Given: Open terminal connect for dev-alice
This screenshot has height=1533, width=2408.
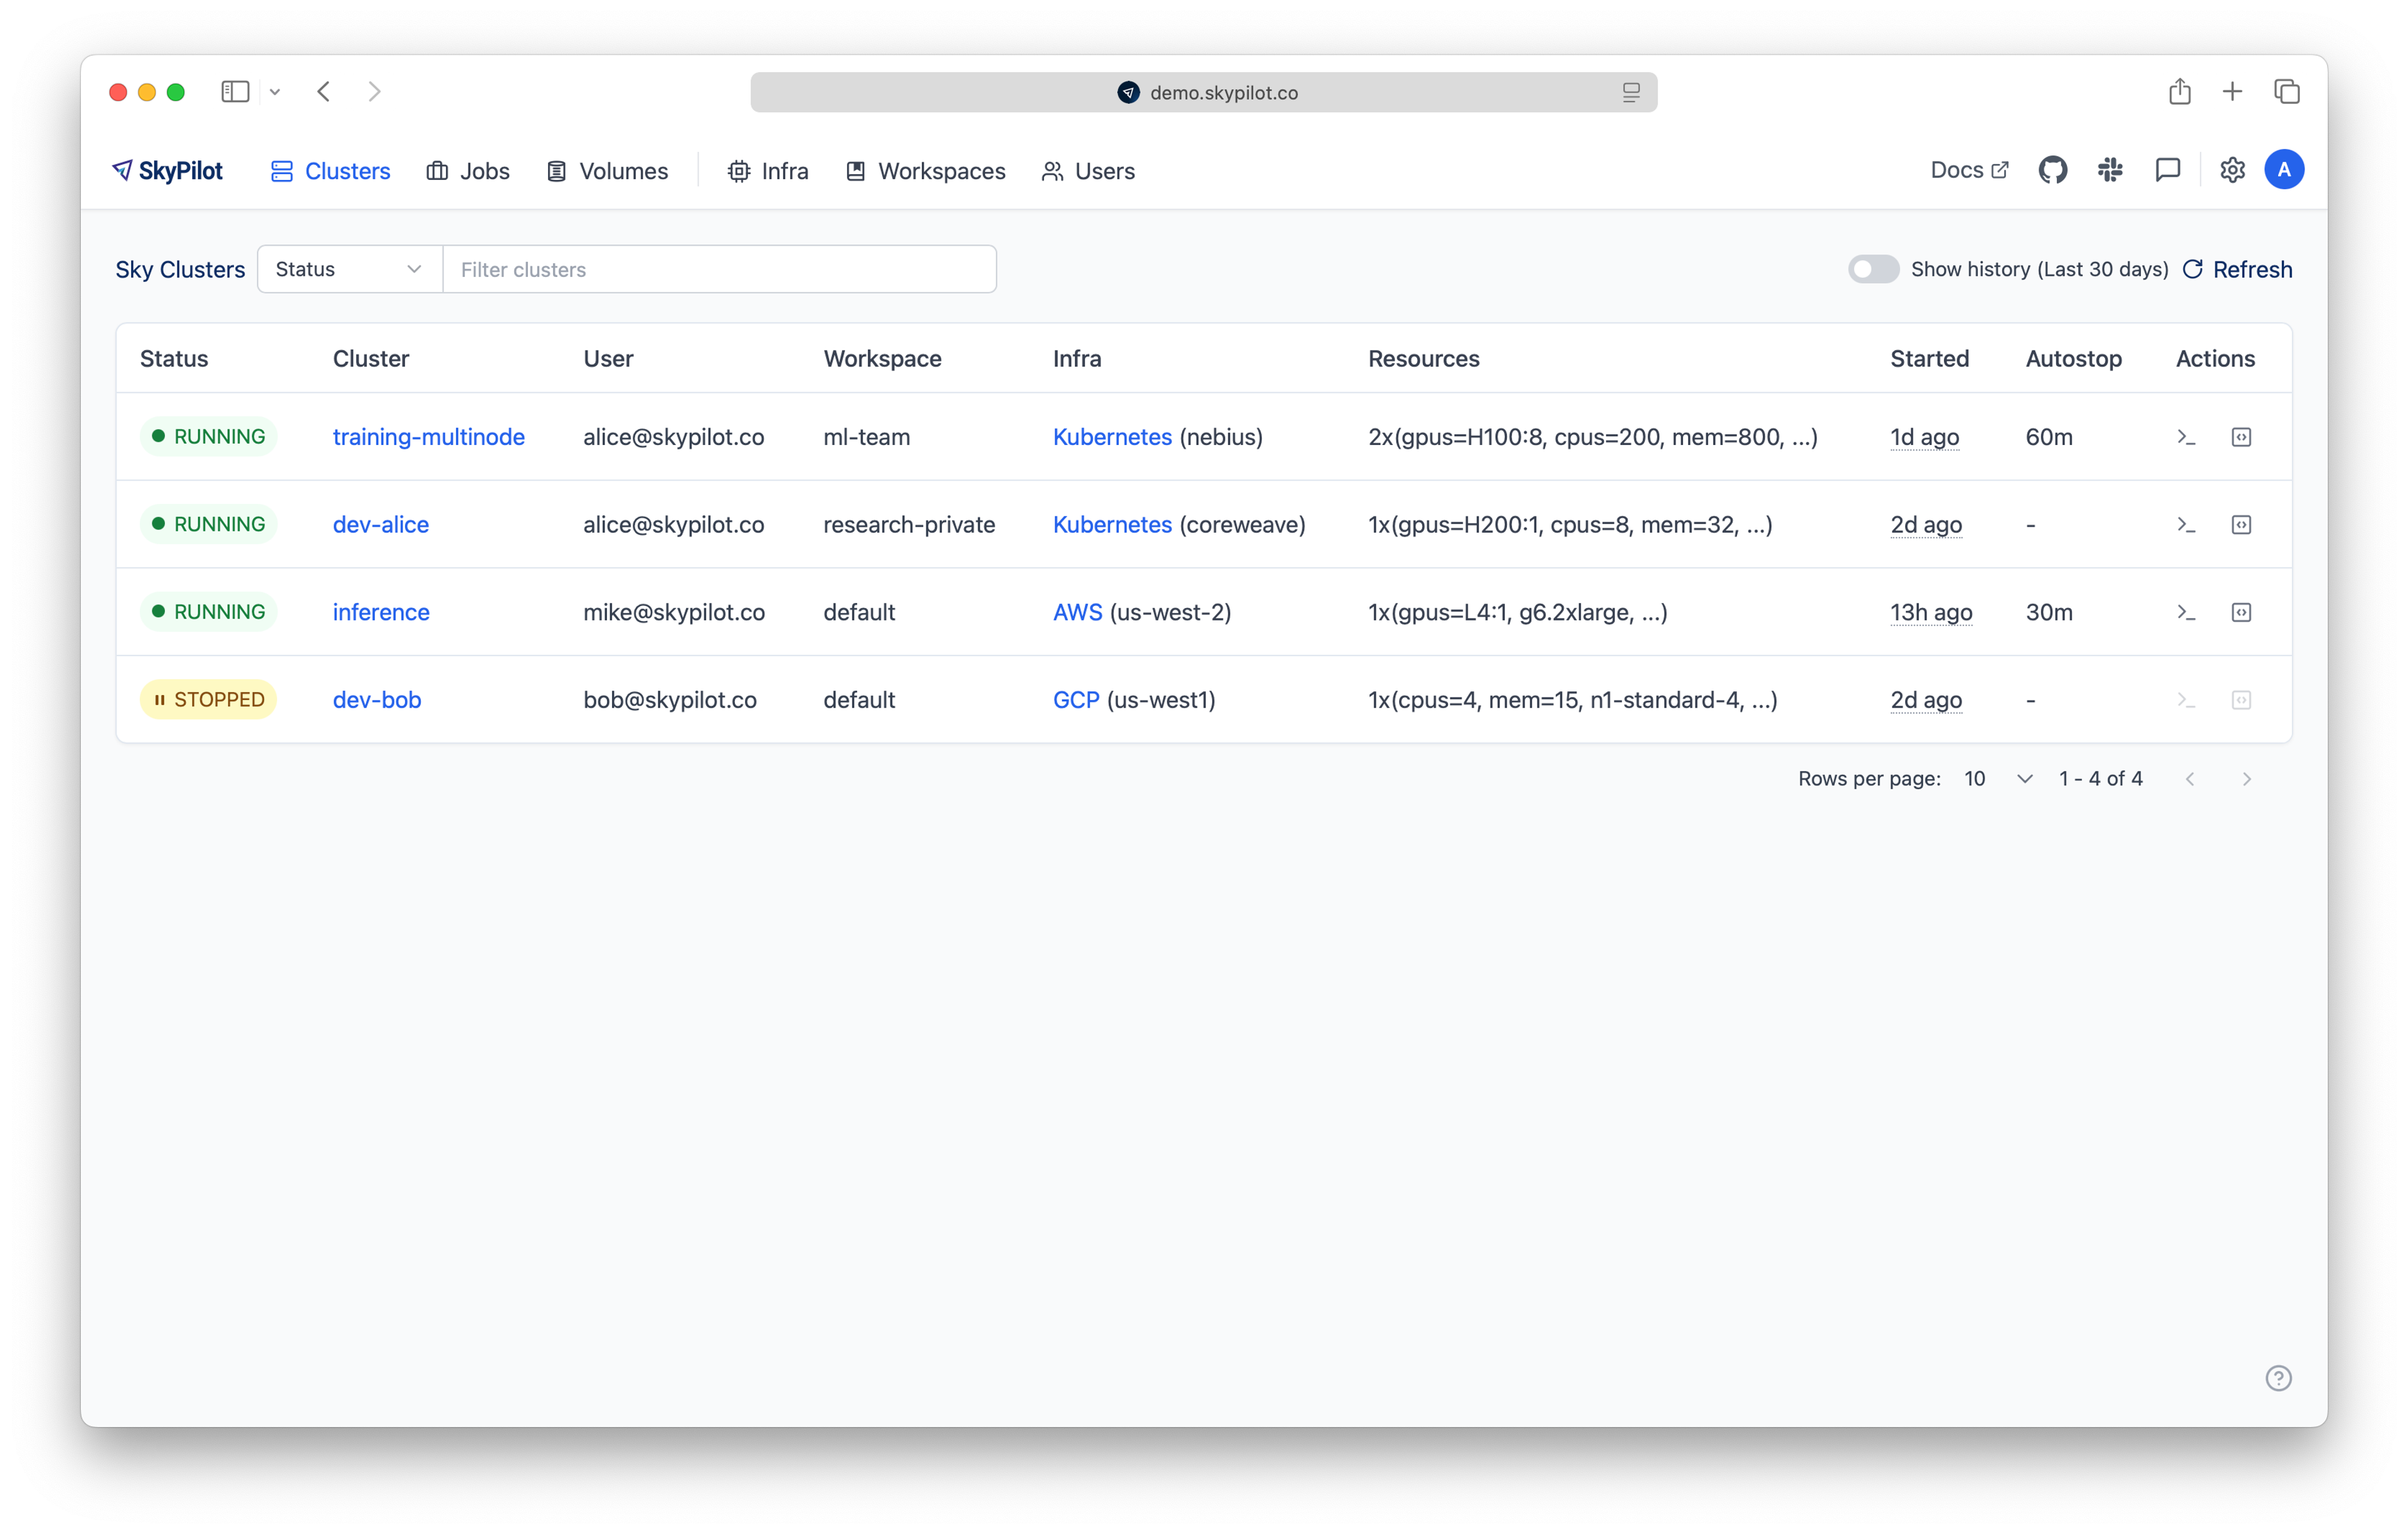Looking at the screenshot, I should click(2186, 525).
